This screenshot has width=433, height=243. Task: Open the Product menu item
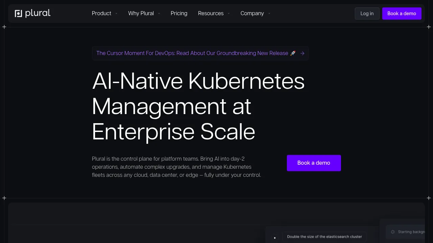click(x=101, y=13)
